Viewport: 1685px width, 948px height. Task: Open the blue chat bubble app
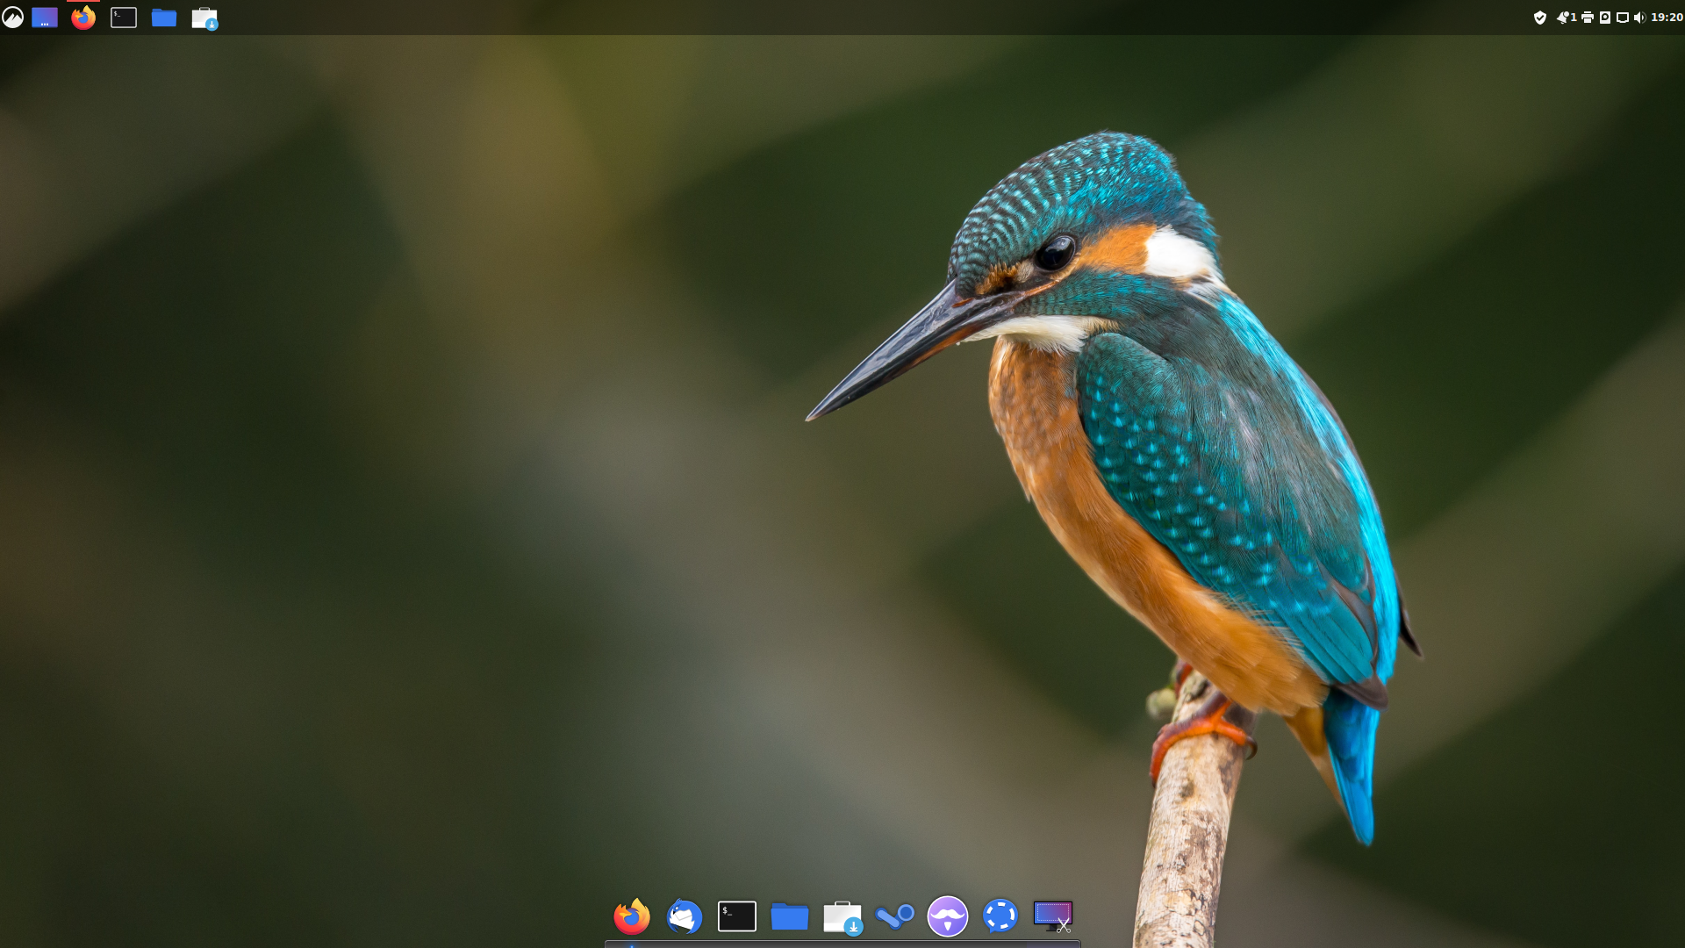tap(1000, 916)
